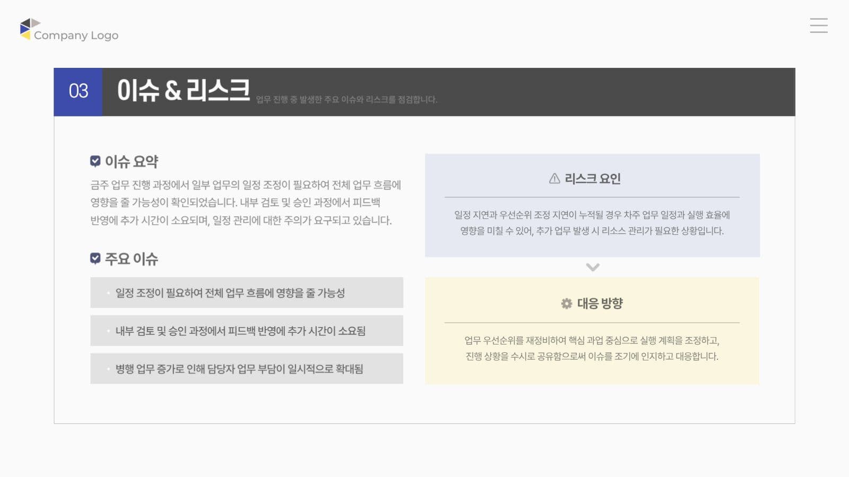Click the Company Logo emblem icon
The image size is (849, 477).
(x=29, y=29)
